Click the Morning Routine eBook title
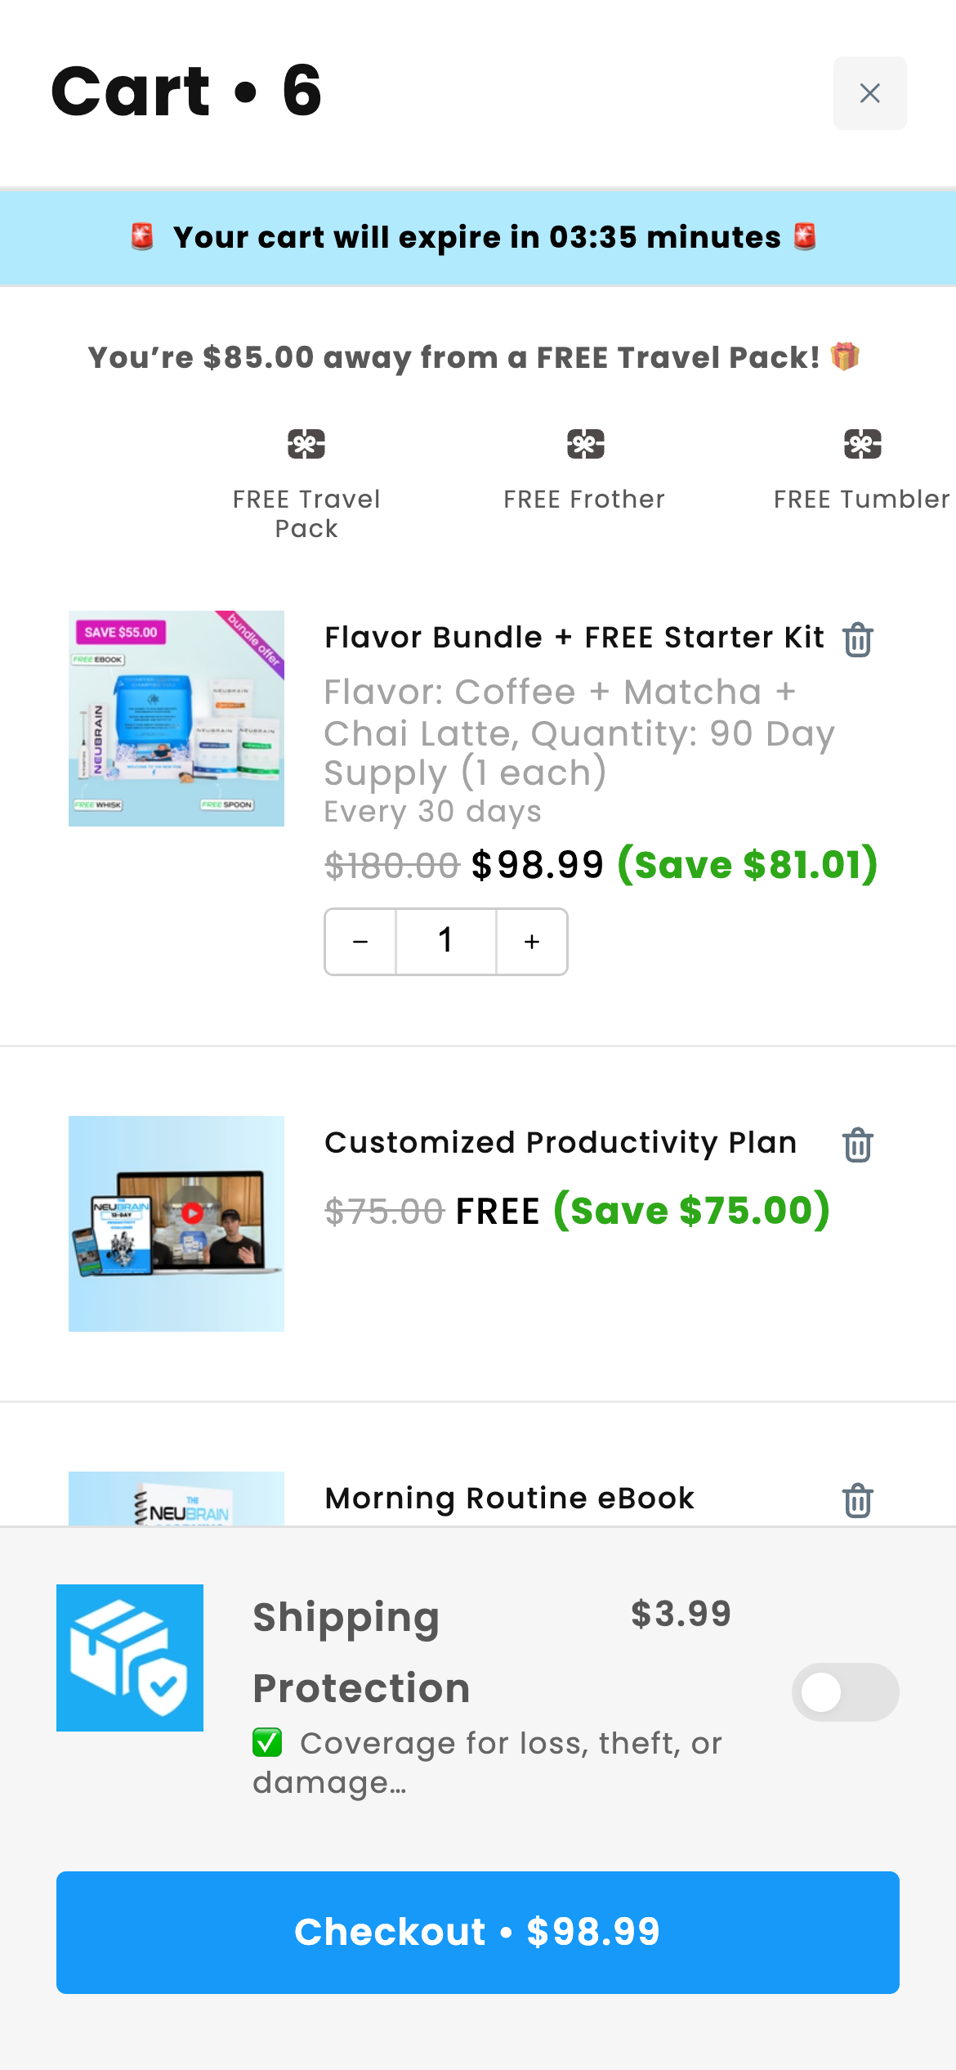 pos(509,1499)
